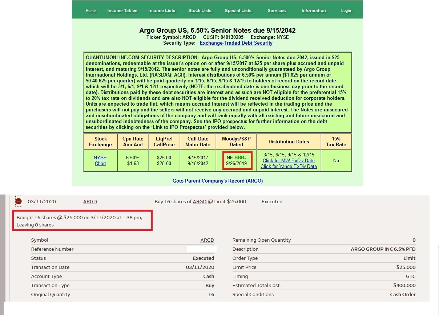This screenshot has width=439, height=315.
Task: Open the Stock Lists menu
Action: pyautogui.click(x=200, y=11)
